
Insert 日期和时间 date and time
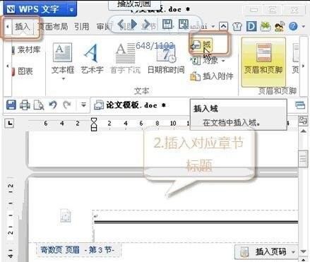(166, 58)
